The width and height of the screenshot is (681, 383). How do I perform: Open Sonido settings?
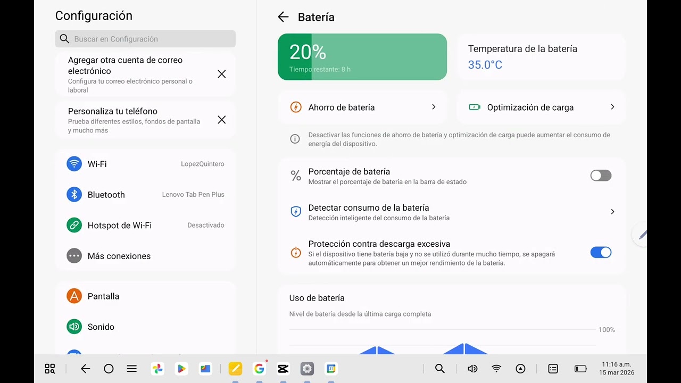[145, 327]
